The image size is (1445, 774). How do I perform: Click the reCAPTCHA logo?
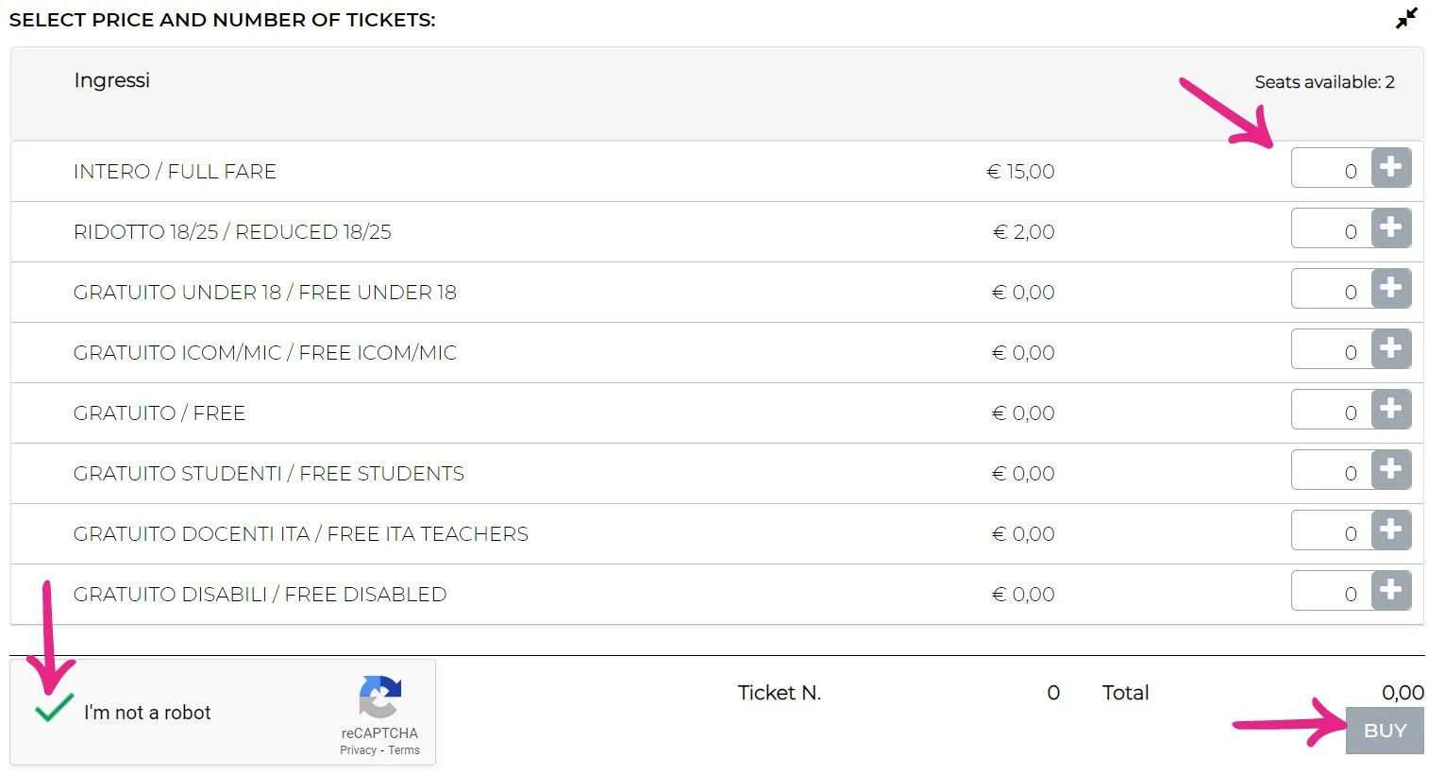tap(379, 698)
